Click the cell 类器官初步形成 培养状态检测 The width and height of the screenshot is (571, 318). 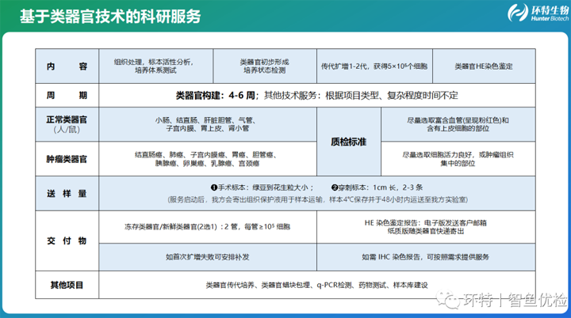click(x=265, y=66)
